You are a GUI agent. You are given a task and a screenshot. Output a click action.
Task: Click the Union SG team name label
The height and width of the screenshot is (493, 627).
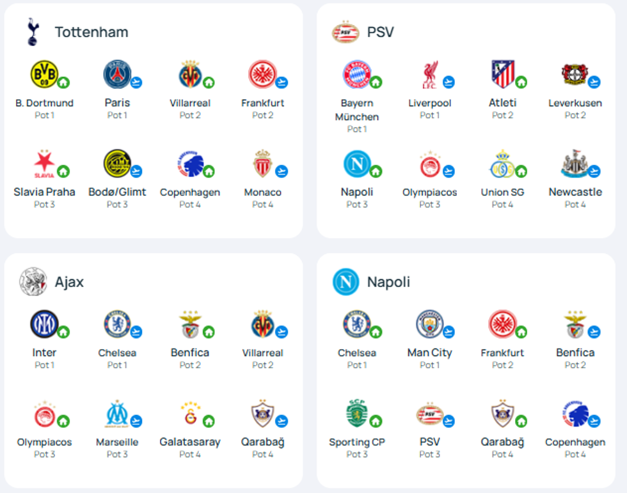pos(502,192)
